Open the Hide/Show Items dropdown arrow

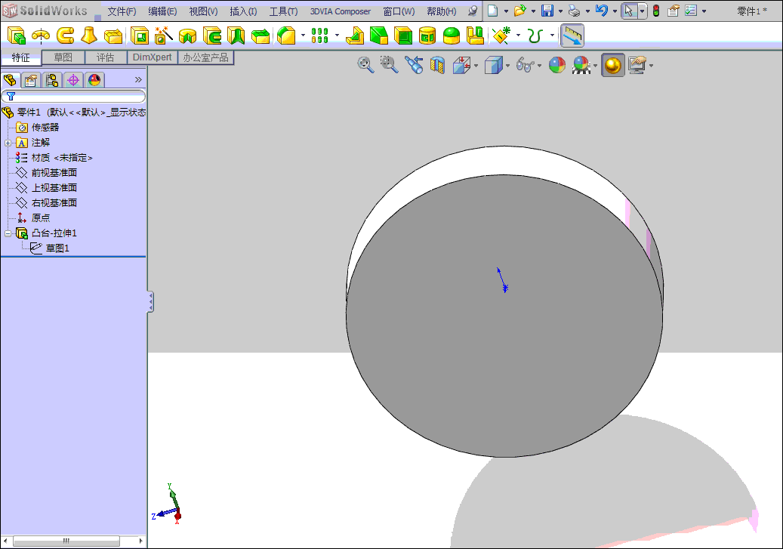tap(539, 66)
